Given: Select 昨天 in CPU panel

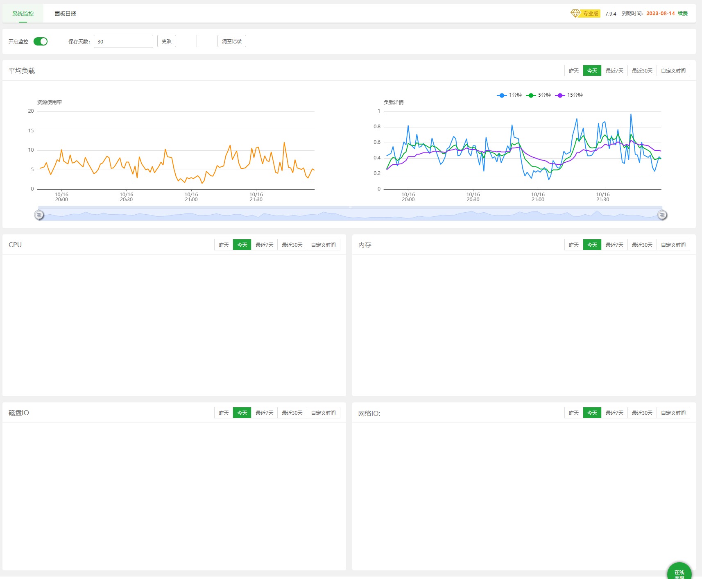Looking at the screenshot, I should pos(224,245).
